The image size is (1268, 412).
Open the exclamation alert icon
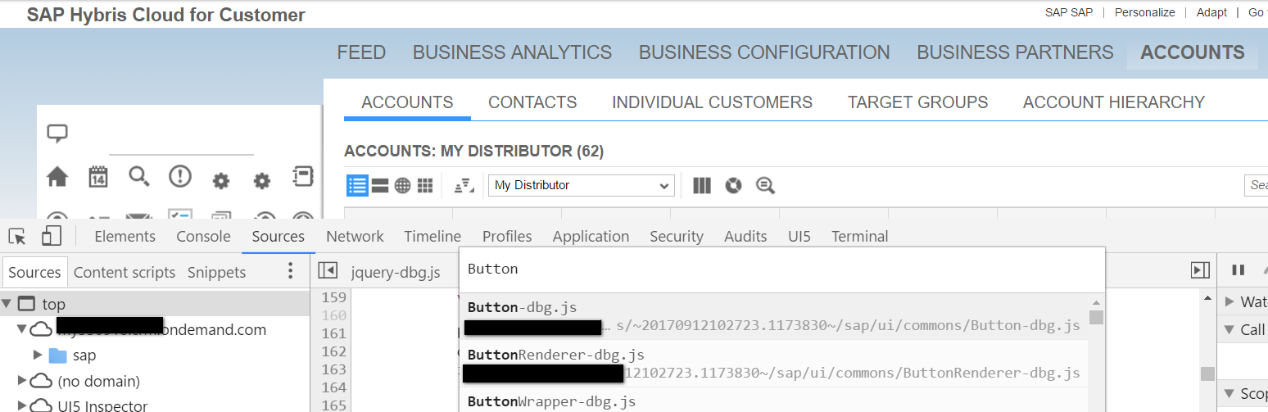pos(180,176)
